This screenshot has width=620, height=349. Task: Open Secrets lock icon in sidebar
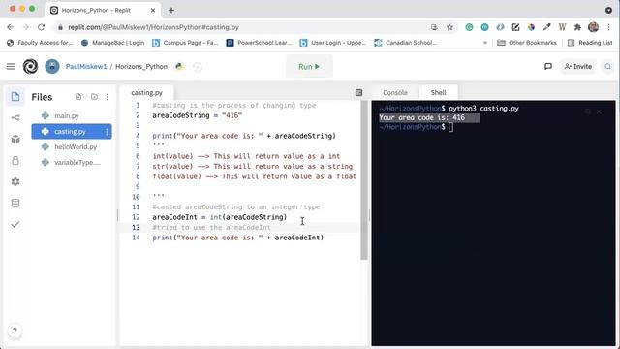(x=15, y=161)
